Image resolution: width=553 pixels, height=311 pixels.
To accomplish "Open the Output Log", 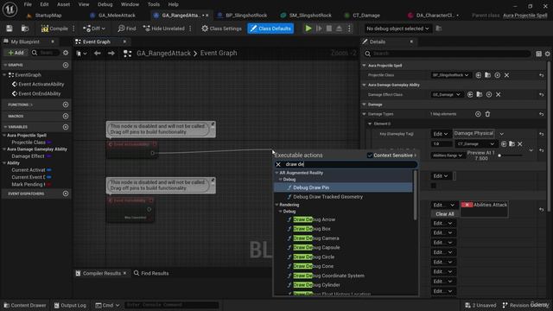I will coord(70,305).
